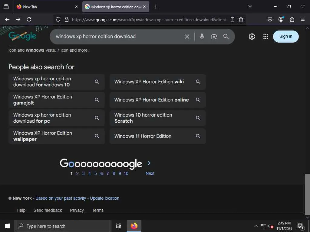
Task: Reload the current page
Action: pos(29,19)
